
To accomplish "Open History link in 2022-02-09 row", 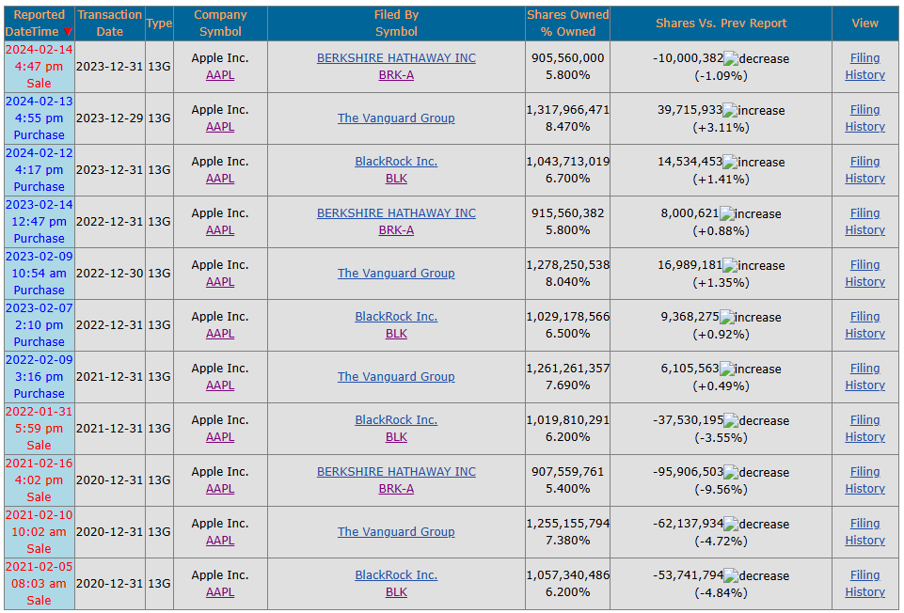I will (x=864, y=385).
